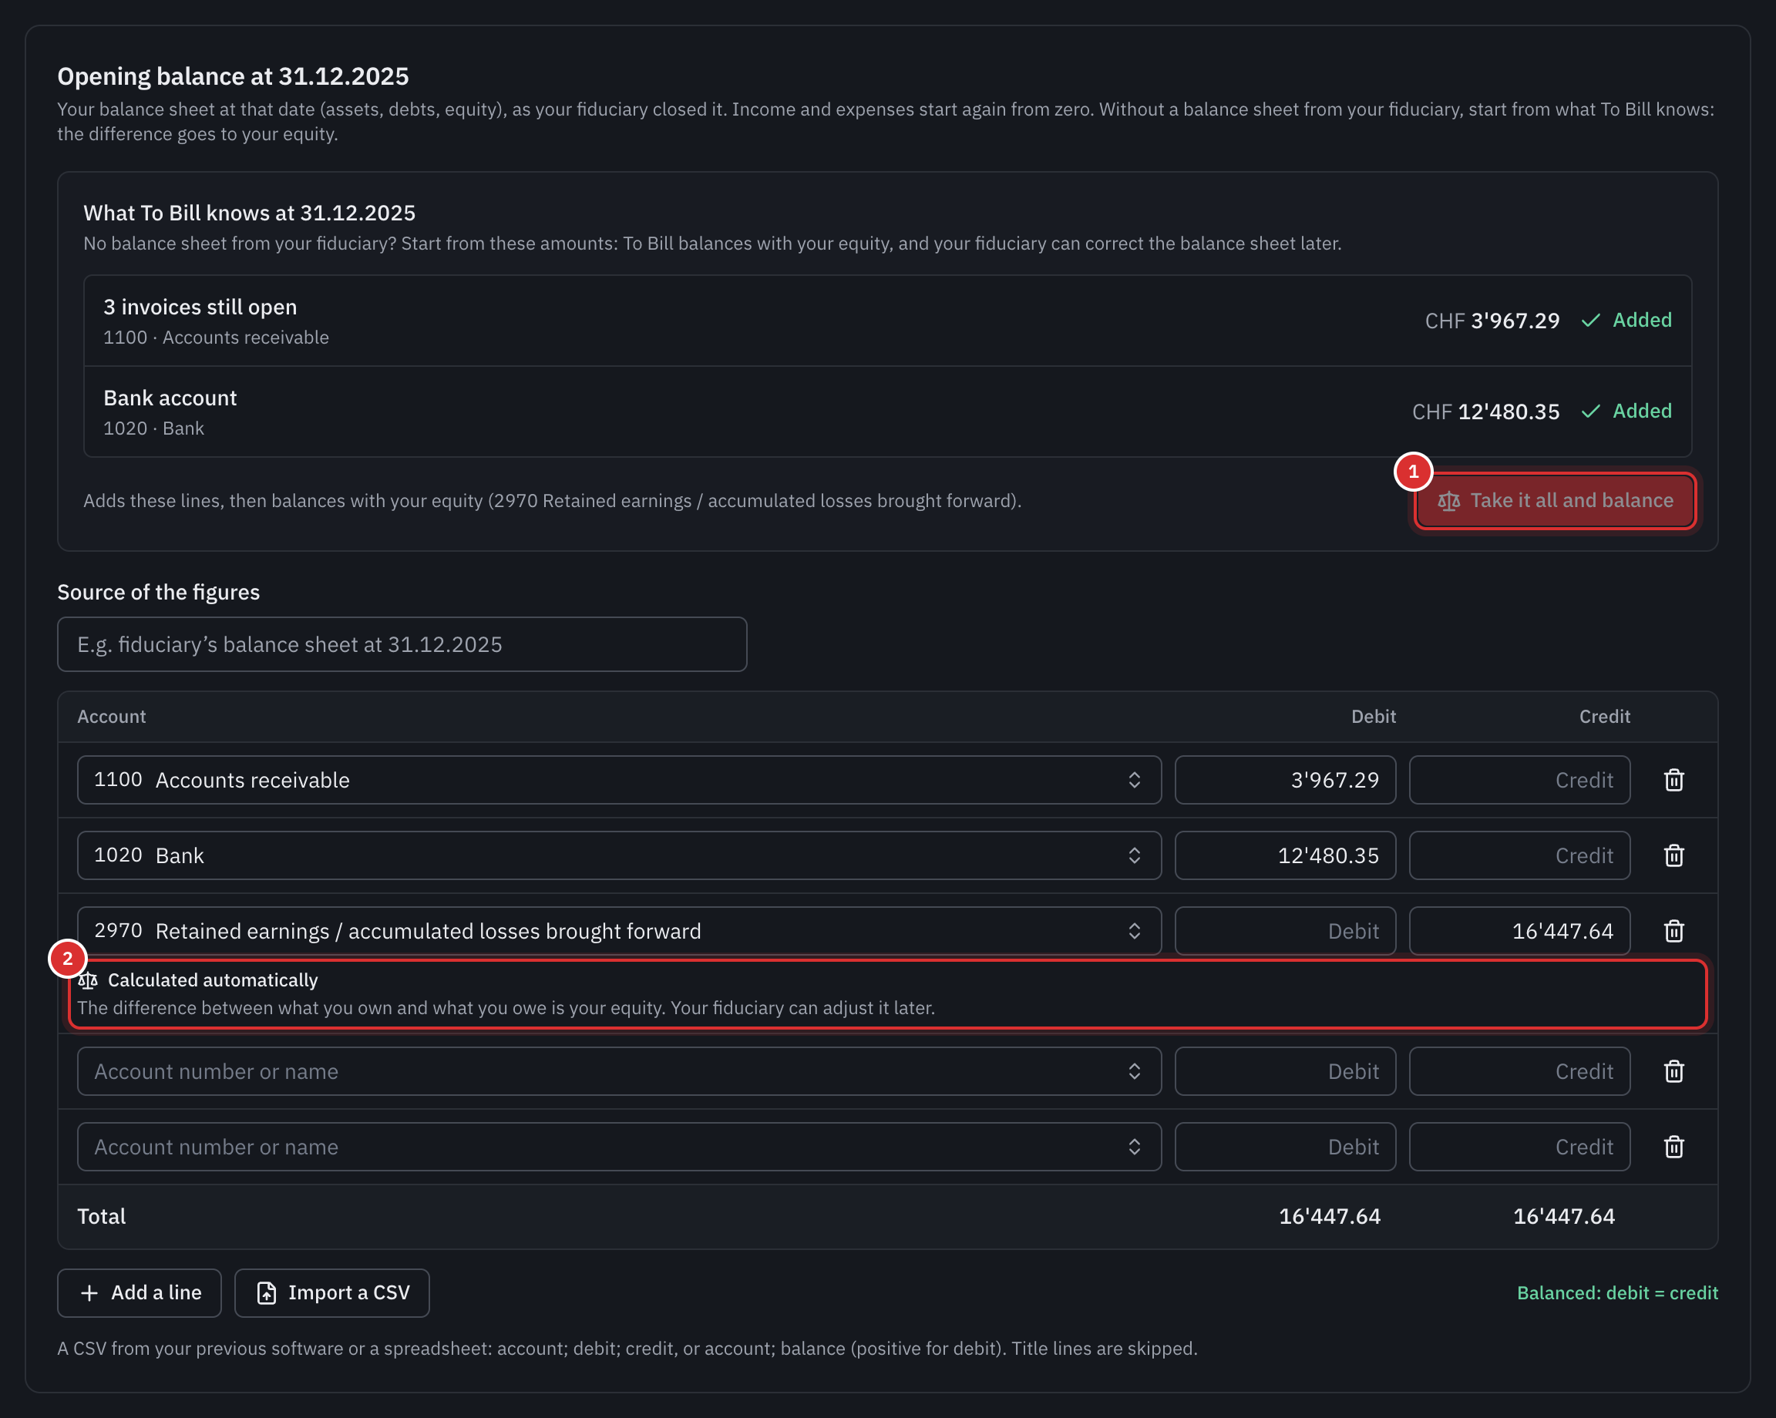Click Opening balance at 31.12.2025 heading
The image size is (1776, 1418).
[233, 76]
